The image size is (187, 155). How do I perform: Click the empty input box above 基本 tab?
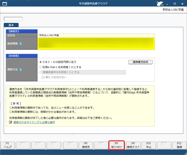[x=13, y=19]
